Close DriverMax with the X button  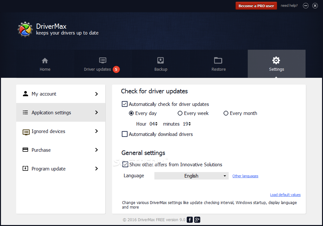315,6
